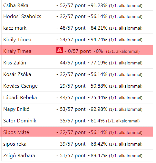Select Kosár Zsóka name

coord(17,74)
